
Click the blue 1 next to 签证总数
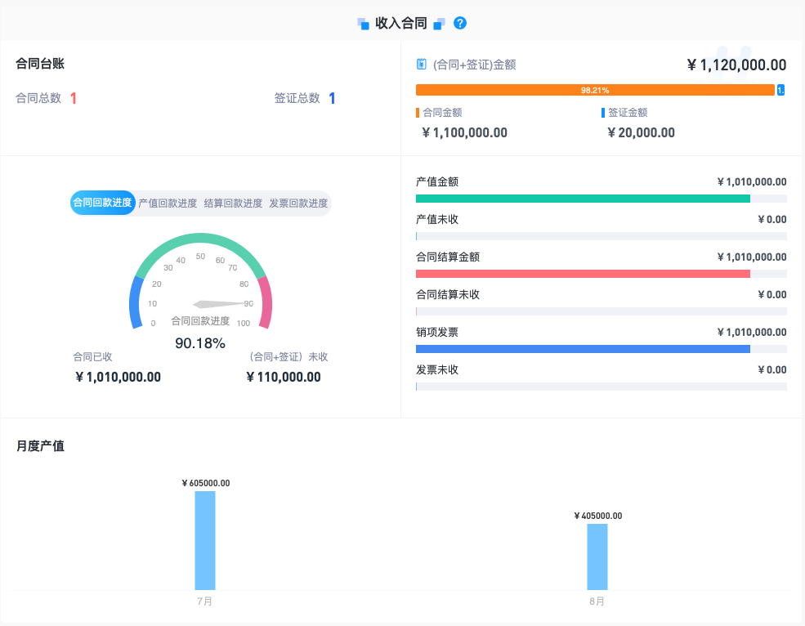coord(331,98)
